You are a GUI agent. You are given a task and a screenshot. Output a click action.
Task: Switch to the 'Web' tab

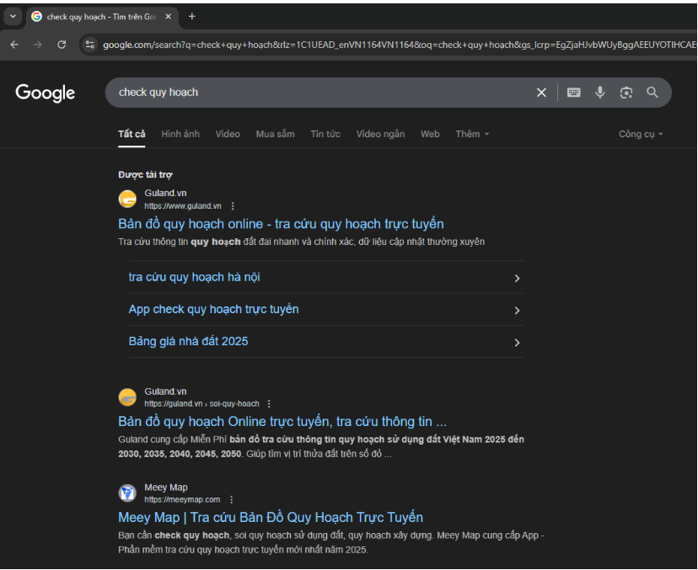(x=430, y=134)
